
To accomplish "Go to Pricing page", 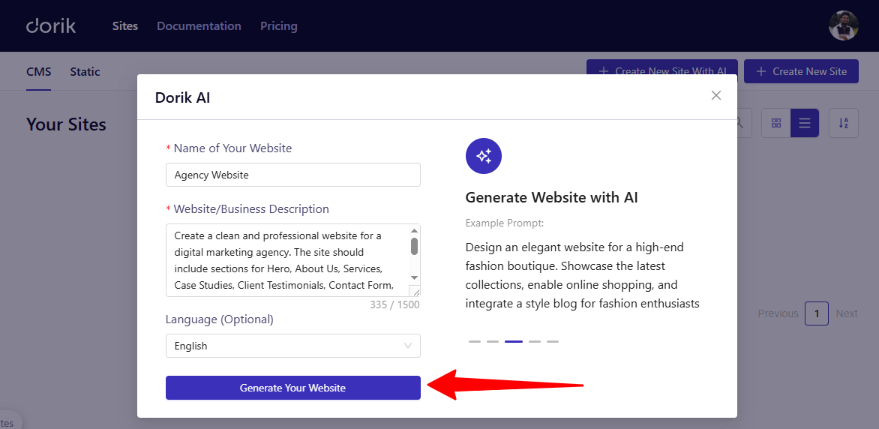I will tap(278, 25).
